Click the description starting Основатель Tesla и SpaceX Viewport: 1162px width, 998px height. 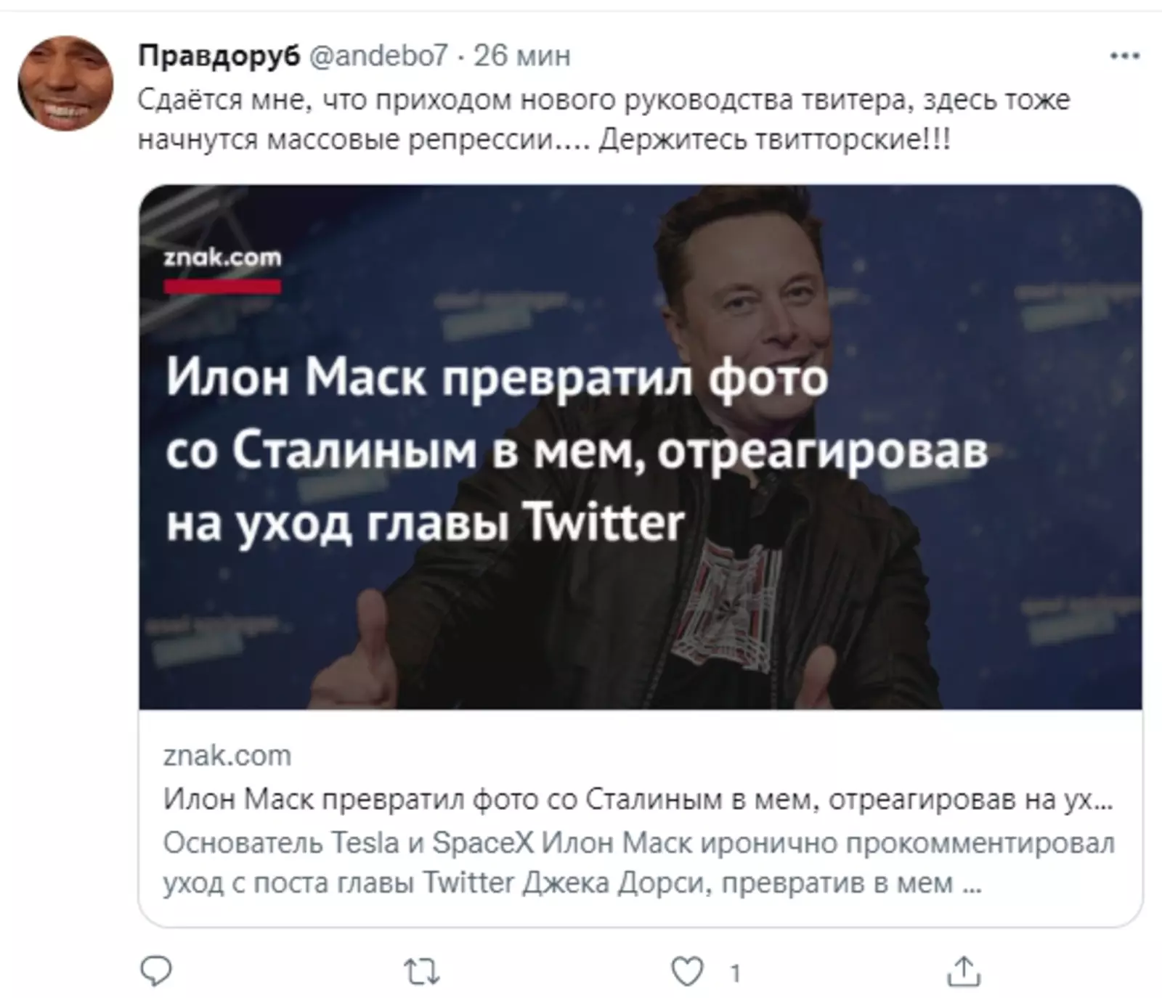pos(639,863)
